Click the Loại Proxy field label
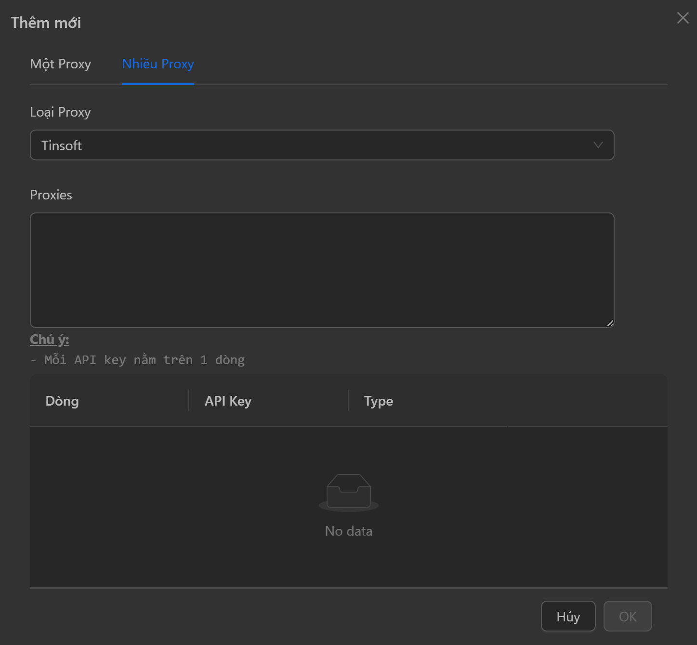The width and height of the screenshot is (697, 645). pos(60,112)
